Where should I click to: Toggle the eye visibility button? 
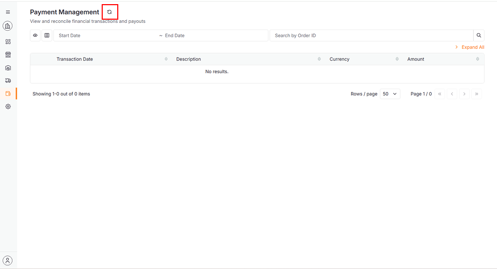point(35,35)
